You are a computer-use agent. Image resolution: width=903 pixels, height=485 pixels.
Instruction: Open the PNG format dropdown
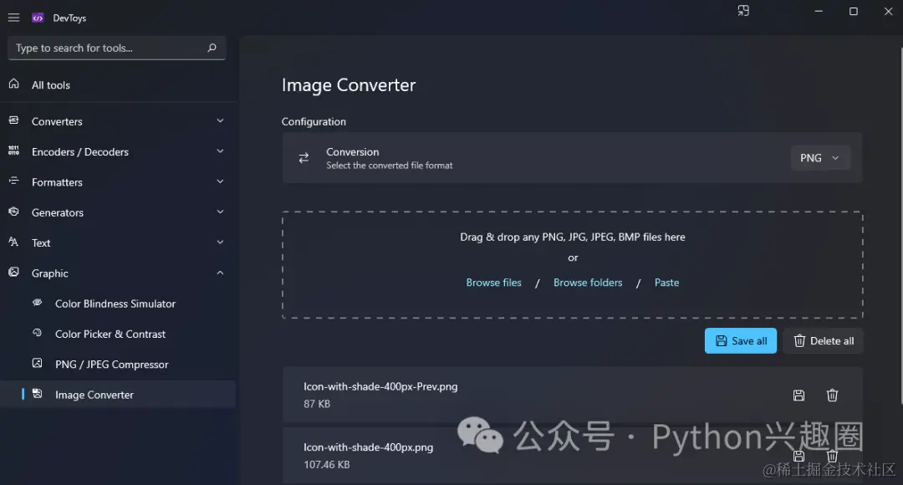820,158
